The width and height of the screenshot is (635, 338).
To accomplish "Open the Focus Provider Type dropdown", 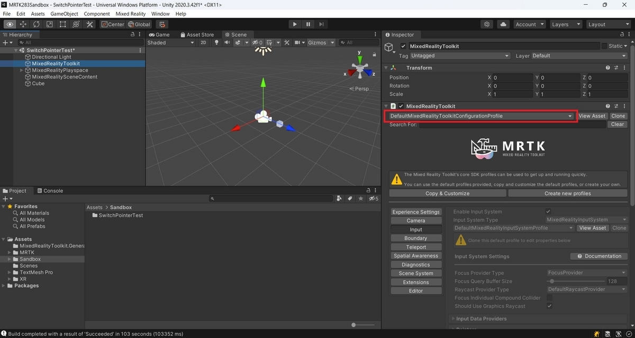I will click(x=587, y=273).
